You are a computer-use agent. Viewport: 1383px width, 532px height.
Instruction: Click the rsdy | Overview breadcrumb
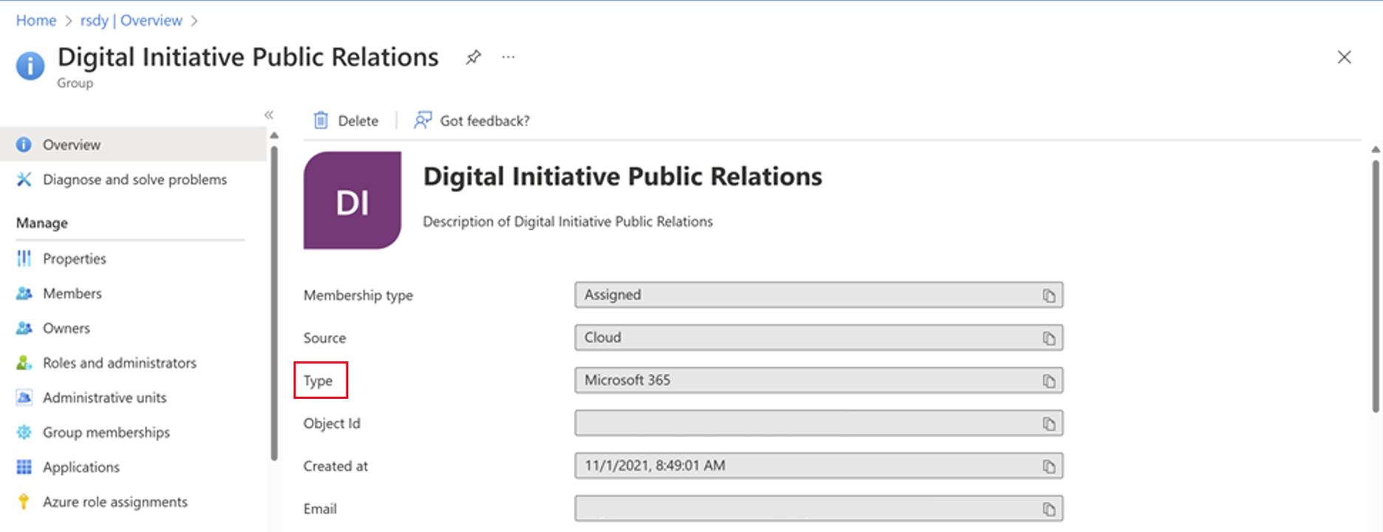[x=131, y=21]
